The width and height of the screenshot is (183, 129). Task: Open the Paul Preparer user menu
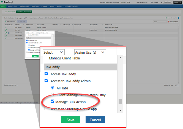tap(156, 2)
